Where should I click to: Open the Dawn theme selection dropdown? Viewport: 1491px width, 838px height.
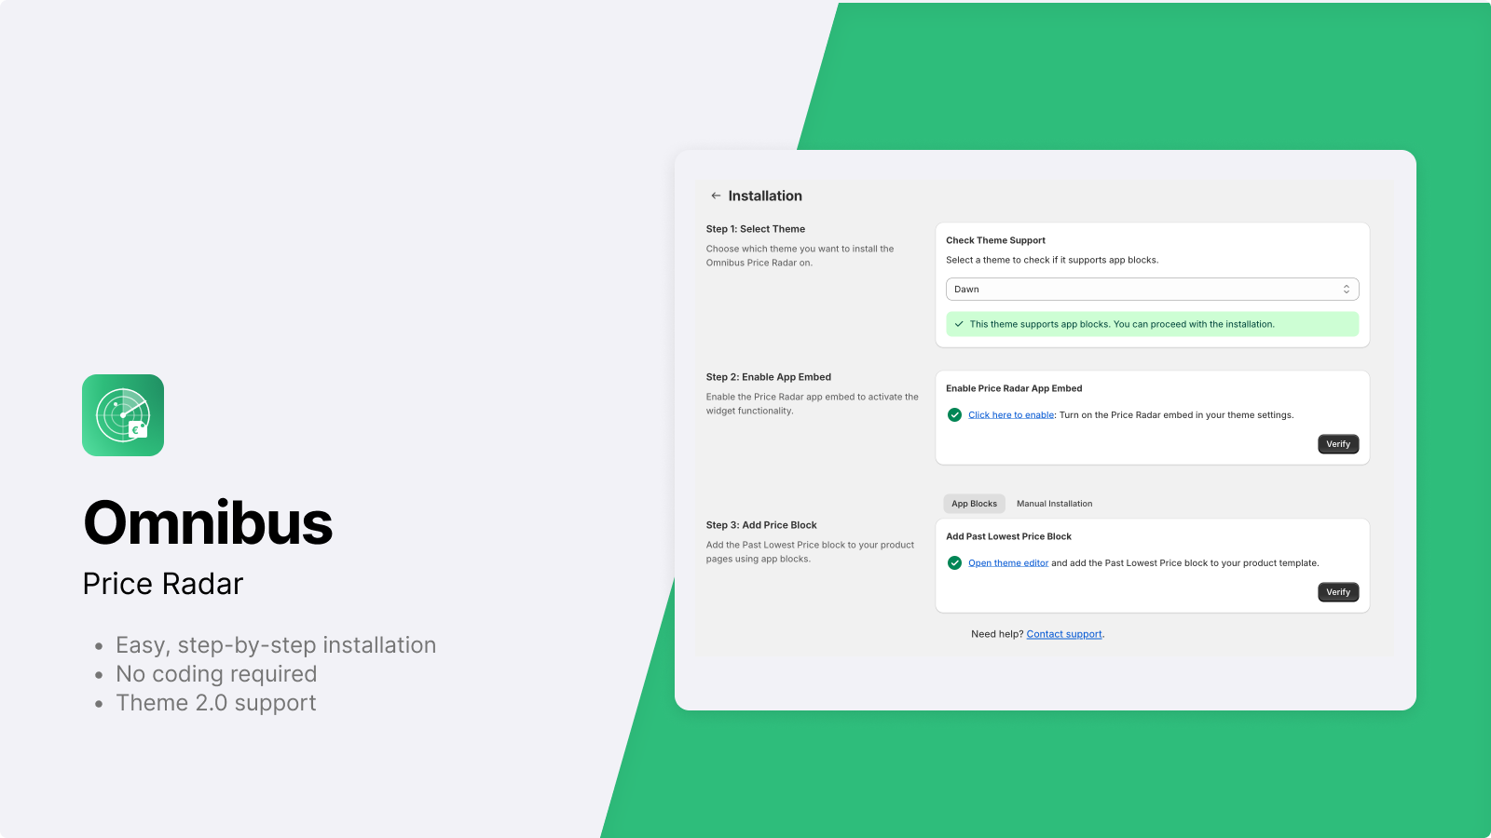(1152, 290)
